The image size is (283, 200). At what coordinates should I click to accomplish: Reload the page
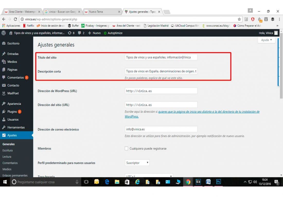15,19
